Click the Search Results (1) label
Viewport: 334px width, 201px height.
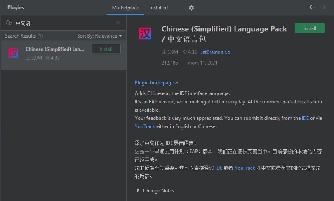pos(24,36)
